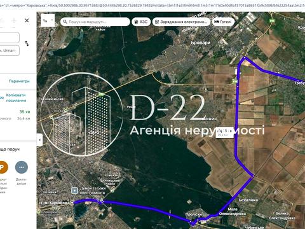Click the destination field ending in Unnam
This screenshot has height=229, width=305.
[x=10, y=50]
